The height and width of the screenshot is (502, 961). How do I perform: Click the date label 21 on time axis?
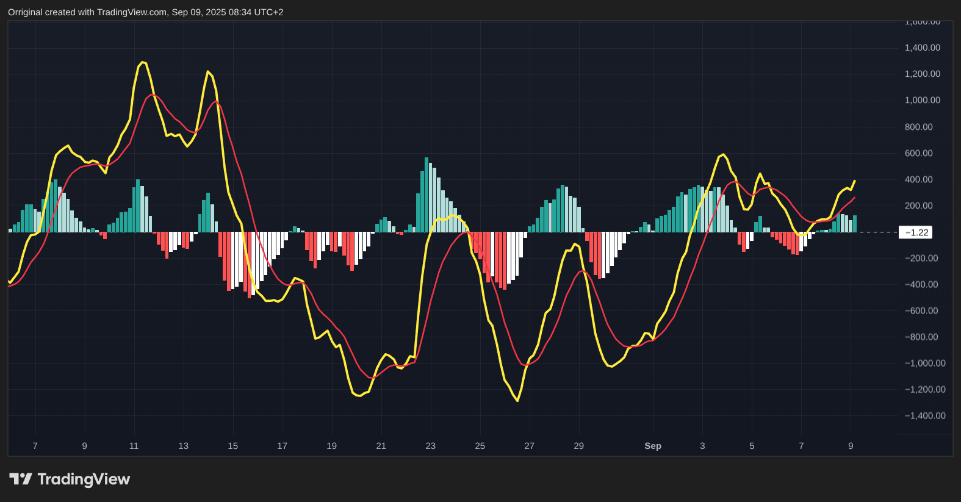[x=381, y=446]
